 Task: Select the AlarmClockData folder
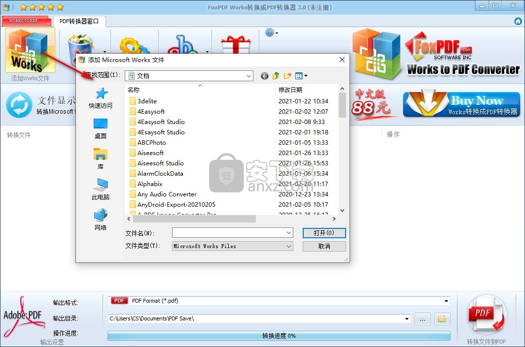156,174
